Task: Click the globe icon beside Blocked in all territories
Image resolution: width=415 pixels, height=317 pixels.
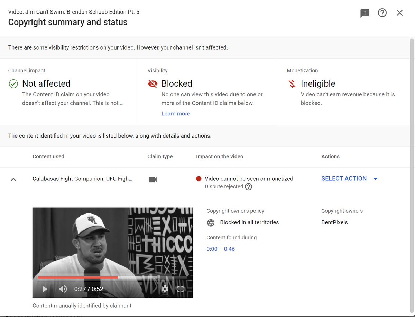Action: click(x=211, y=223)
